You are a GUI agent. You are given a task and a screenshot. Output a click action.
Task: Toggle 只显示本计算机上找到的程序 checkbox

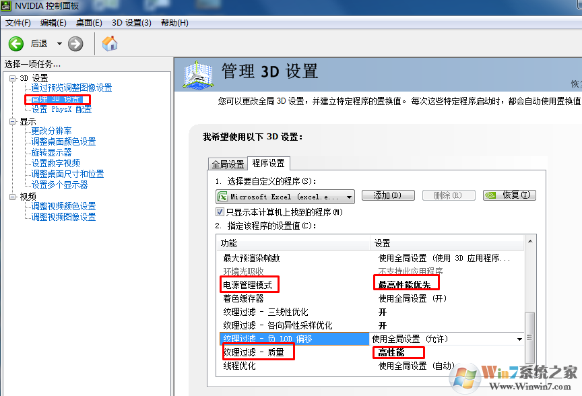click(220, 212)
